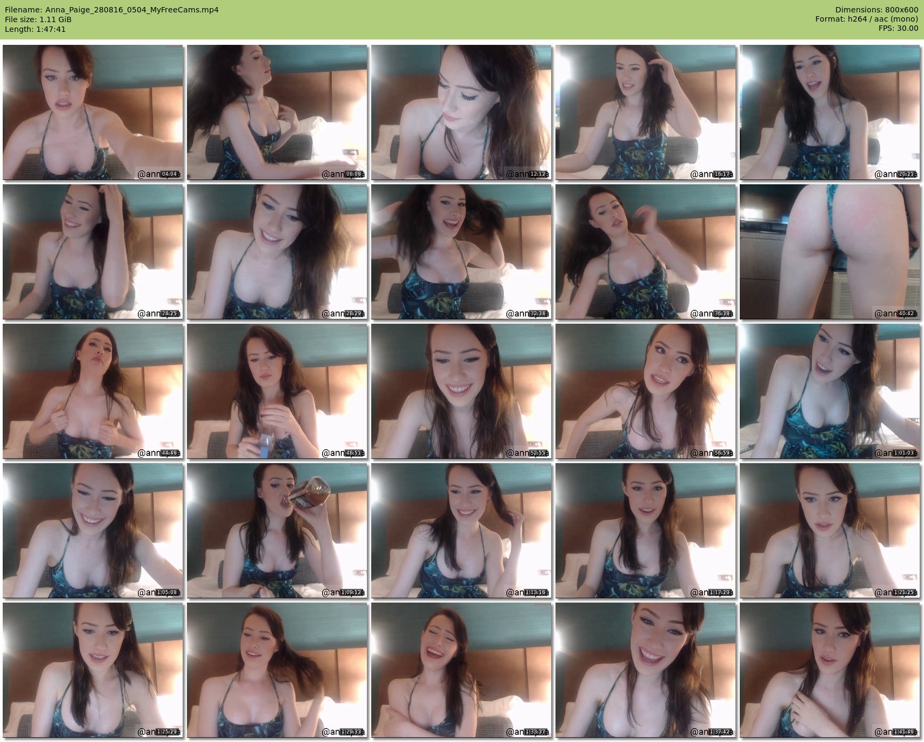This screenshot has height=742, width=924.
Task: Open the thumbnail at 32:34
Action: pos(461,252)
